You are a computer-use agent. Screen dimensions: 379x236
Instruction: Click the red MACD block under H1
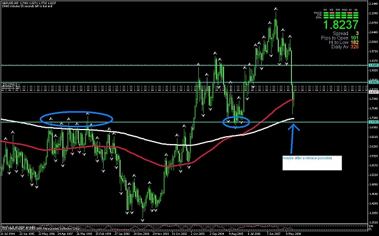pos(350,13)
